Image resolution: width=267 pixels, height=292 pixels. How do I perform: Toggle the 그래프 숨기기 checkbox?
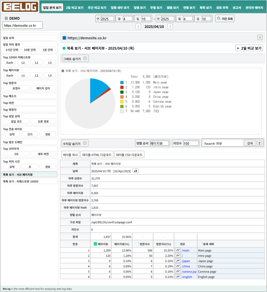coord(85,58)
